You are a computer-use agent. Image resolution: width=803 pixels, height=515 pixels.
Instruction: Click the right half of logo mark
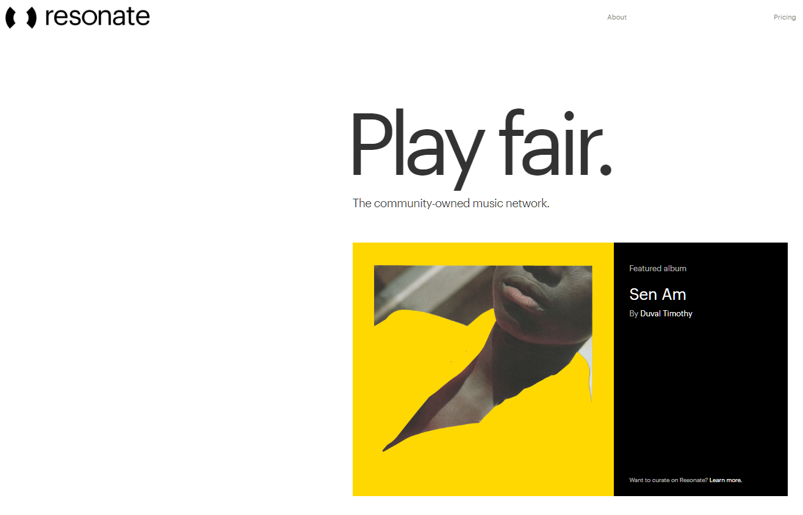(32, 18)
